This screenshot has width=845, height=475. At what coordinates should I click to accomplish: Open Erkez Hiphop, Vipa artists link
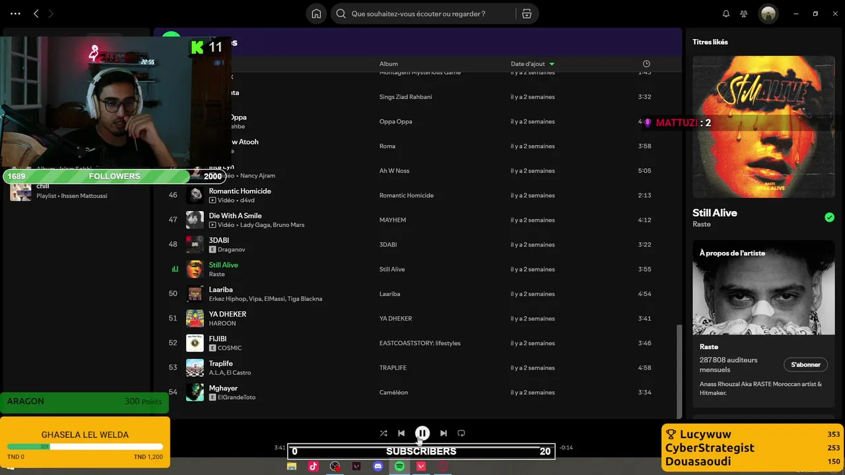click(265, 299)
